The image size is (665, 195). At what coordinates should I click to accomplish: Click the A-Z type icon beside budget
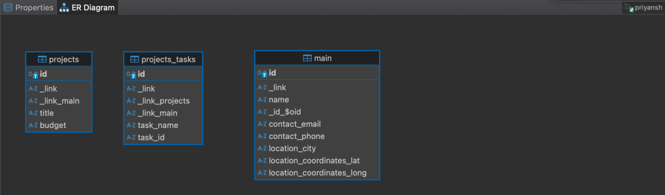(x=33, y=125)
